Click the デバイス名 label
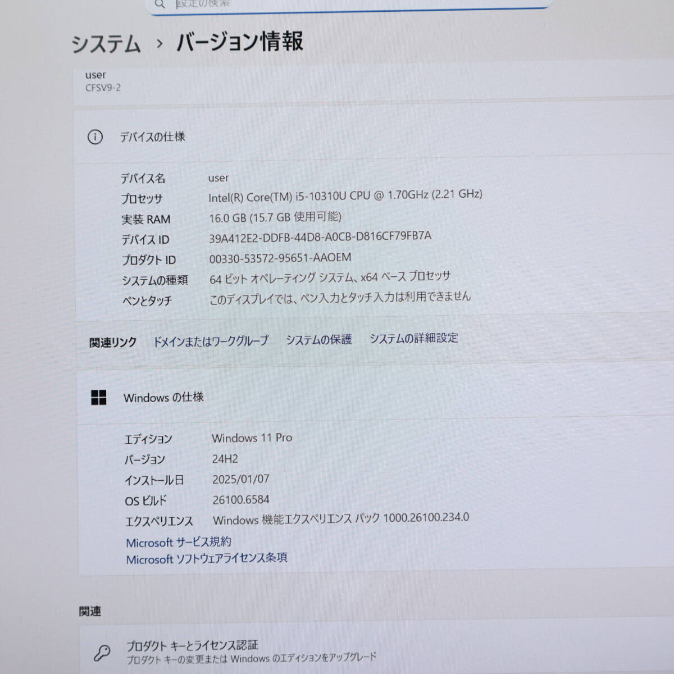Image resolution: width=674 pixels, height=674 pixels. click(x=143, y=179)
